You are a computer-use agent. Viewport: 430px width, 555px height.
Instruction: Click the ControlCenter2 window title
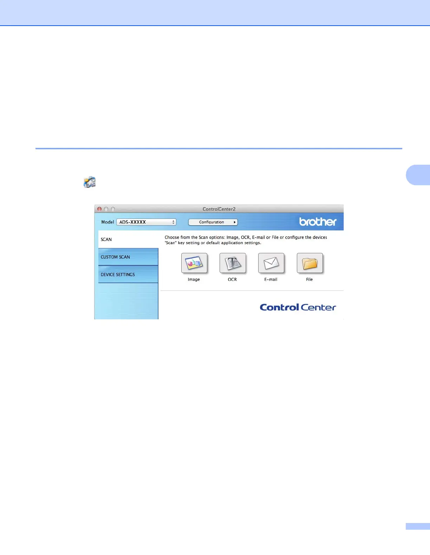pos(219,209)
